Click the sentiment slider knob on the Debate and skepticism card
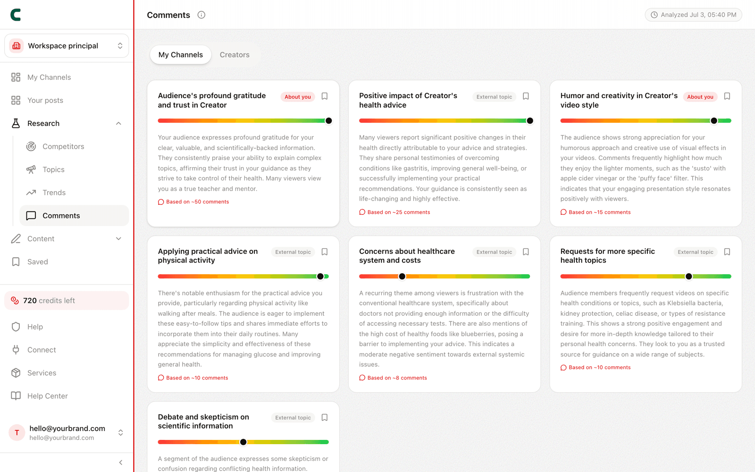Screen dimensions: 755x472 tap(243, 442)
